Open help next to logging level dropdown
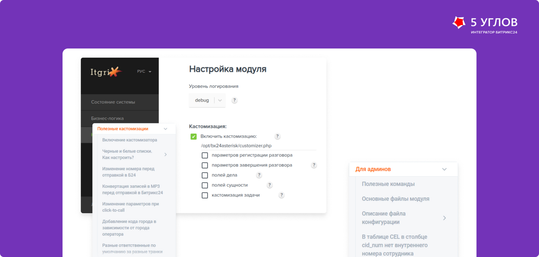The width and height of the screenshot is (539, 257). tap(235, 100)
